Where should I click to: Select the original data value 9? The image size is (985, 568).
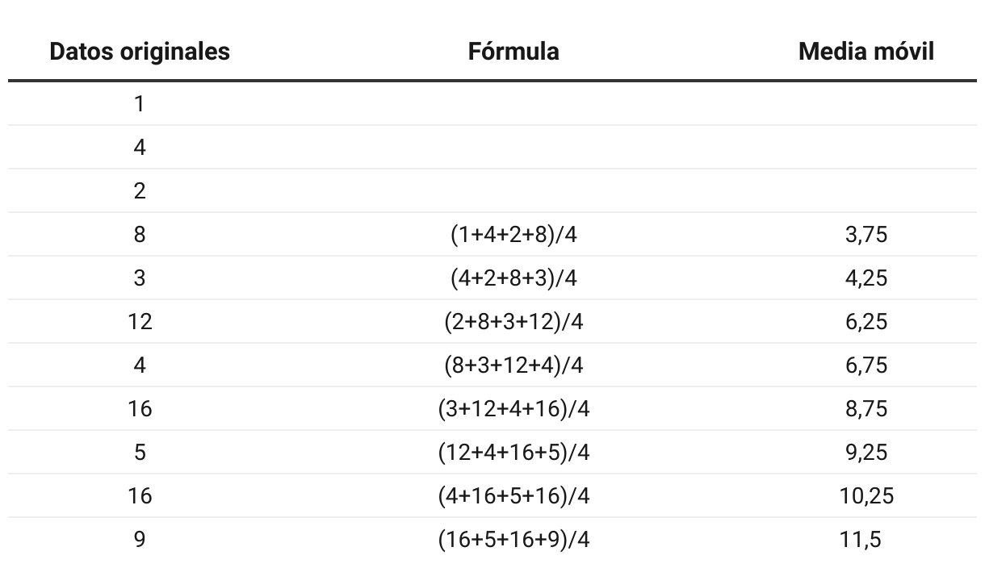pyautogui.click(x=140, y=539)
